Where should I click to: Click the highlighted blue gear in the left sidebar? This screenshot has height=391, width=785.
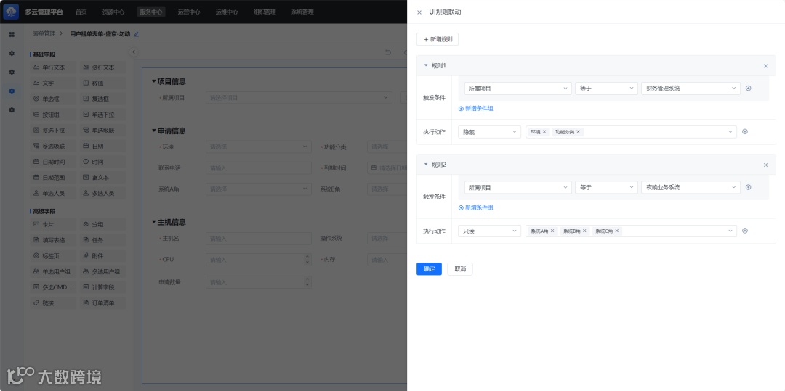[x=12, y=91]
